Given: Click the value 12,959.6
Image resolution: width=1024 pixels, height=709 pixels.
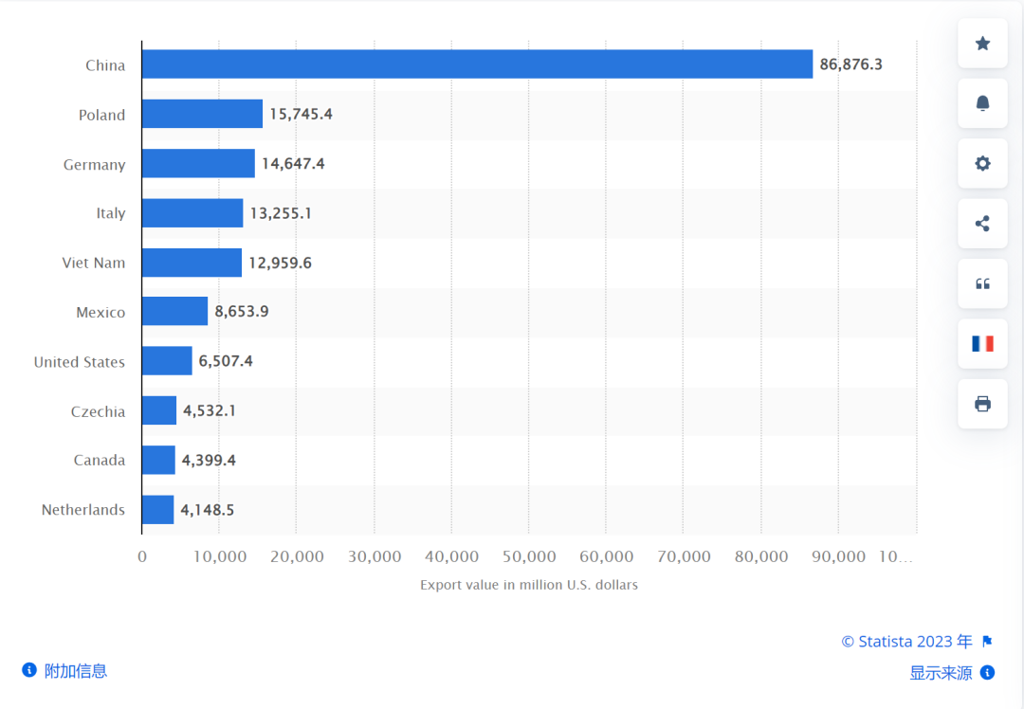Looking at the screenshot, I should pyautogui.click(x=280, y=263).
